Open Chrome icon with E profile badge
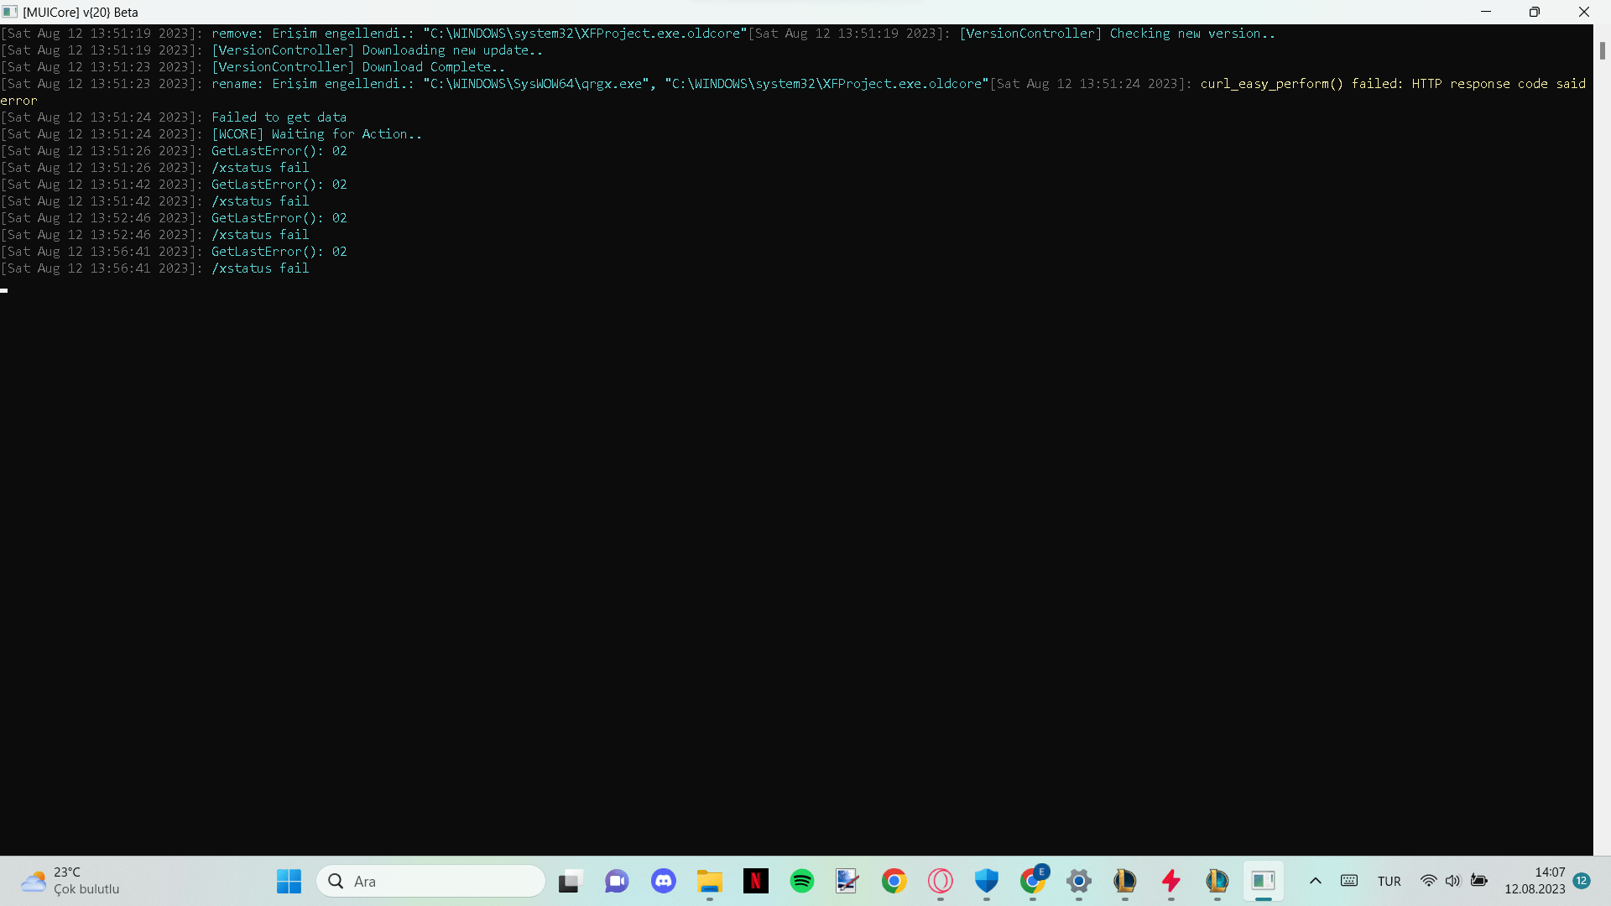Image resolution: width=1611 pixels, height=906 pixels. 1033,881
